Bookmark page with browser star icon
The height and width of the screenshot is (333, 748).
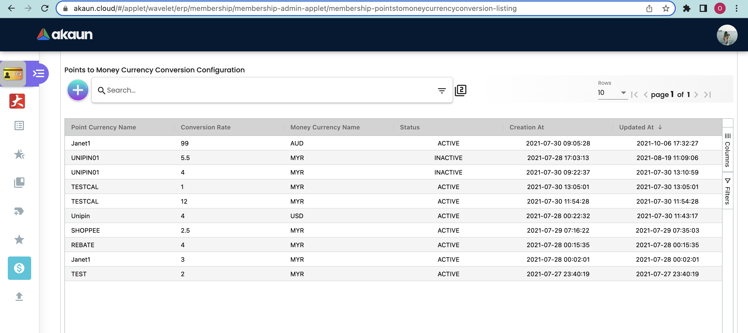tap(666, 8)
